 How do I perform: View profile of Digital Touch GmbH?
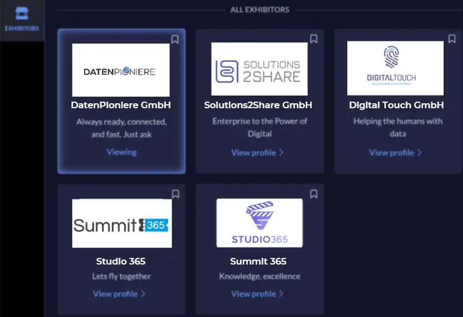pos(395,152)
